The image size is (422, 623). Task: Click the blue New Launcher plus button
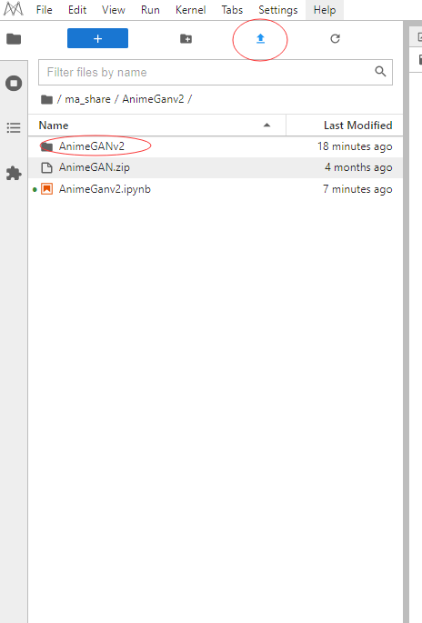point(97,38)
